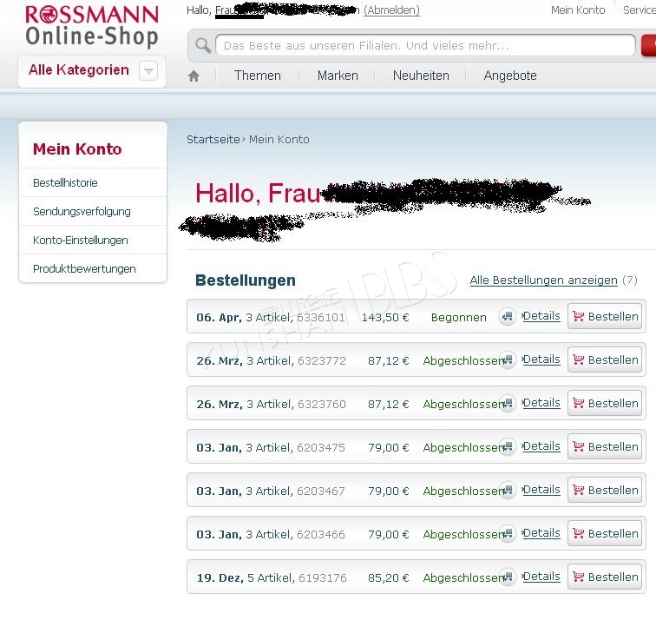The image size is (656, 620).
Task: Click shipment truck icon for order 6203475
Action: tap(507, 446)
